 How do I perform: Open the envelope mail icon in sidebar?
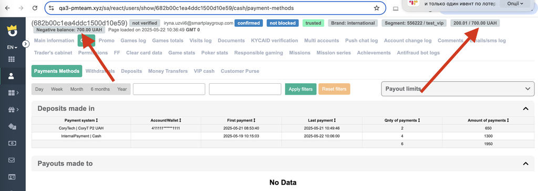[12, 160]
